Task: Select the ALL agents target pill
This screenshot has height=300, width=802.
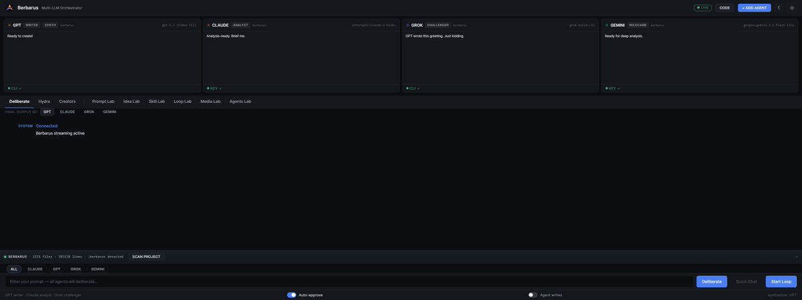Action: pos(14,269)
